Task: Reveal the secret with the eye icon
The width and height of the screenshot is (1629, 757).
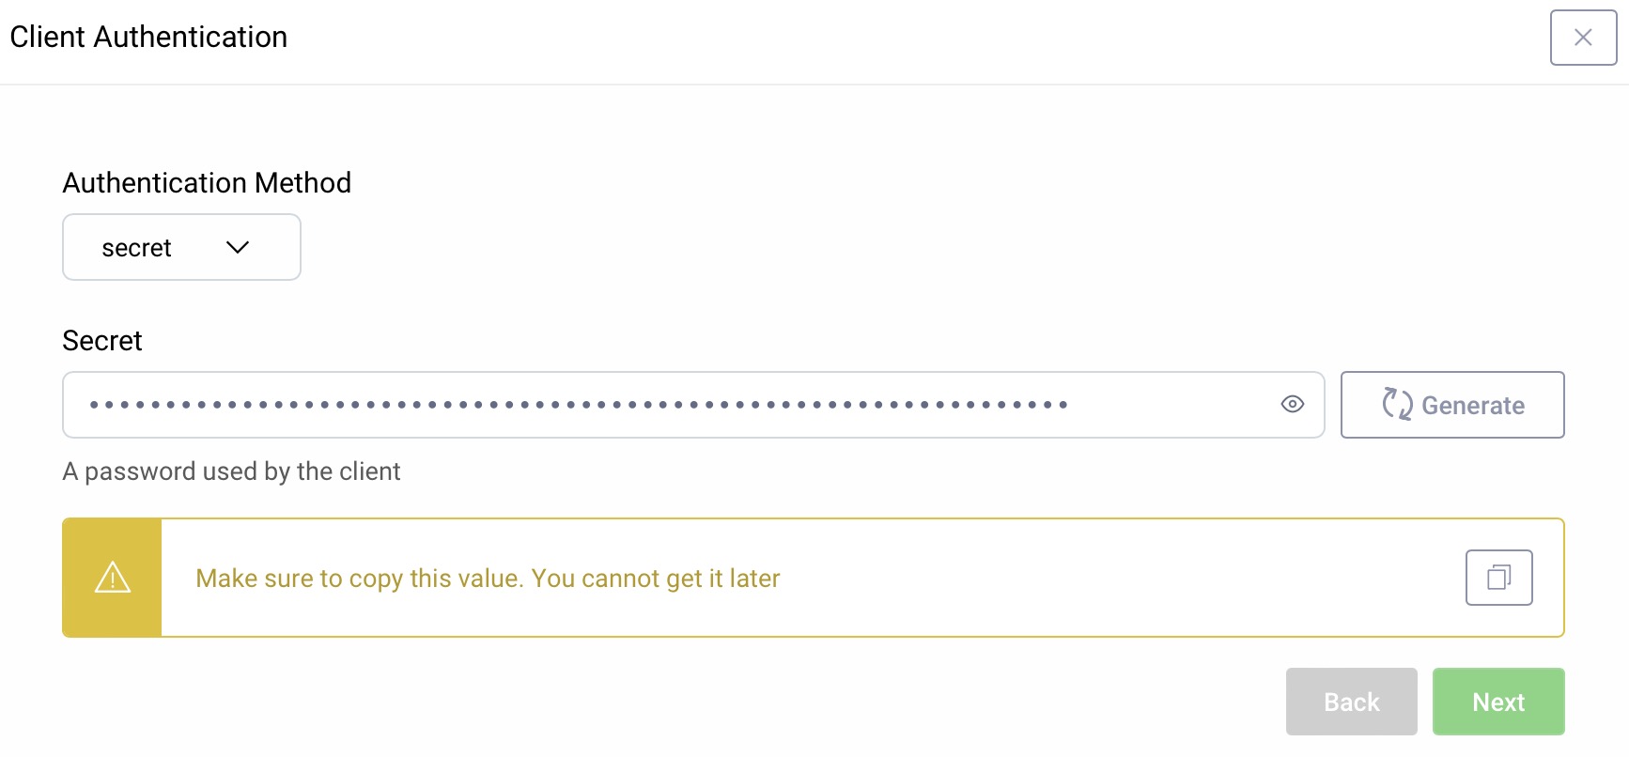Action: 1292,404
